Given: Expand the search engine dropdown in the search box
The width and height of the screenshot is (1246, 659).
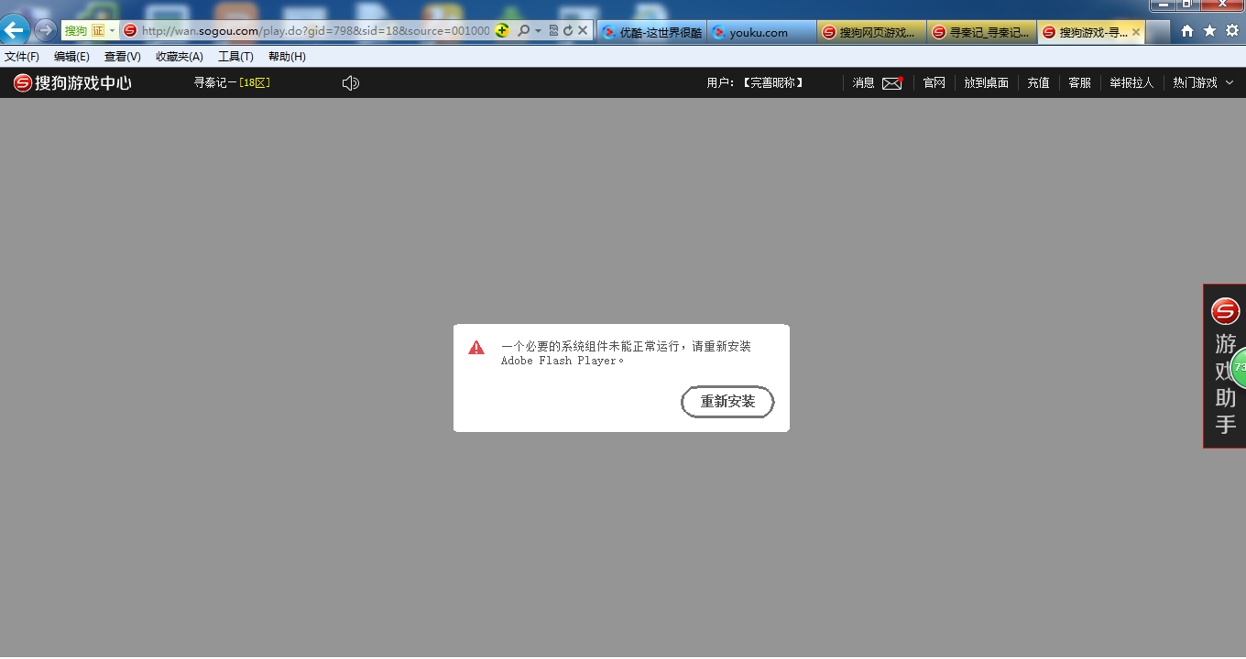Looking at the screenshot, I should (x=112, y=29).
